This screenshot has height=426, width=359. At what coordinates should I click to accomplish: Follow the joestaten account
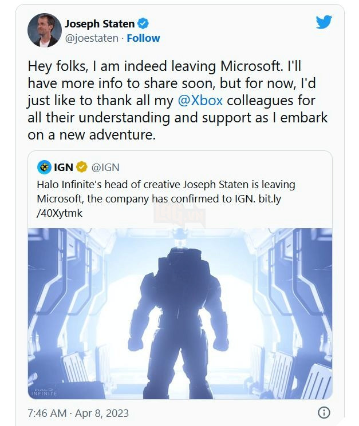[x=143, y=38]
